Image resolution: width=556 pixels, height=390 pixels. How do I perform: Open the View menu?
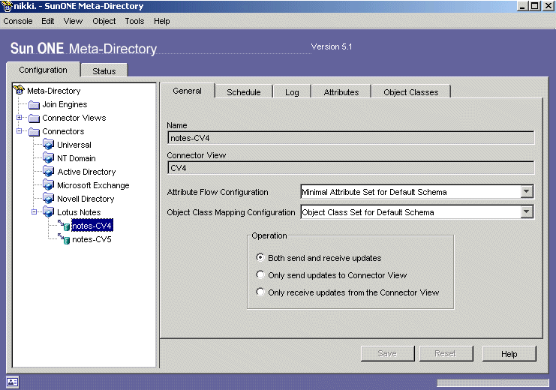pyautogui.click(x=73, y=21)
